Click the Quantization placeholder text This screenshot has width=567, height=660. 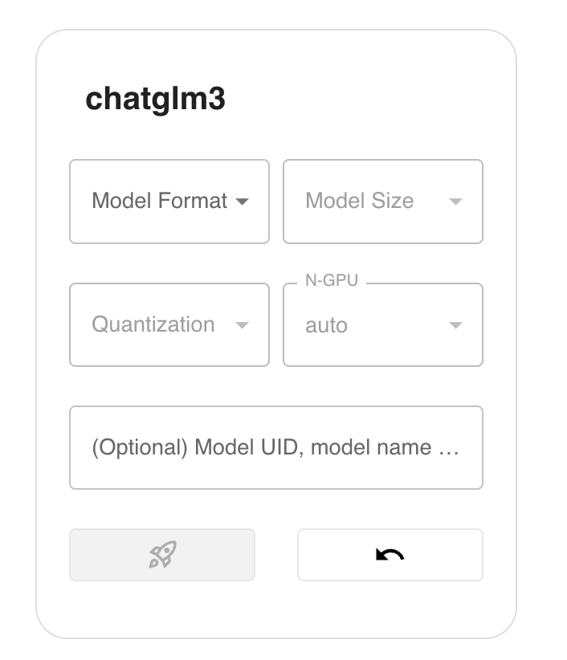click(153, 324)
